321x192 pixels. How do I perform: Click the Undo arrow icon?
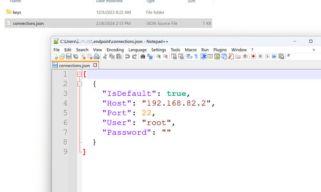(x=127, y=56)
